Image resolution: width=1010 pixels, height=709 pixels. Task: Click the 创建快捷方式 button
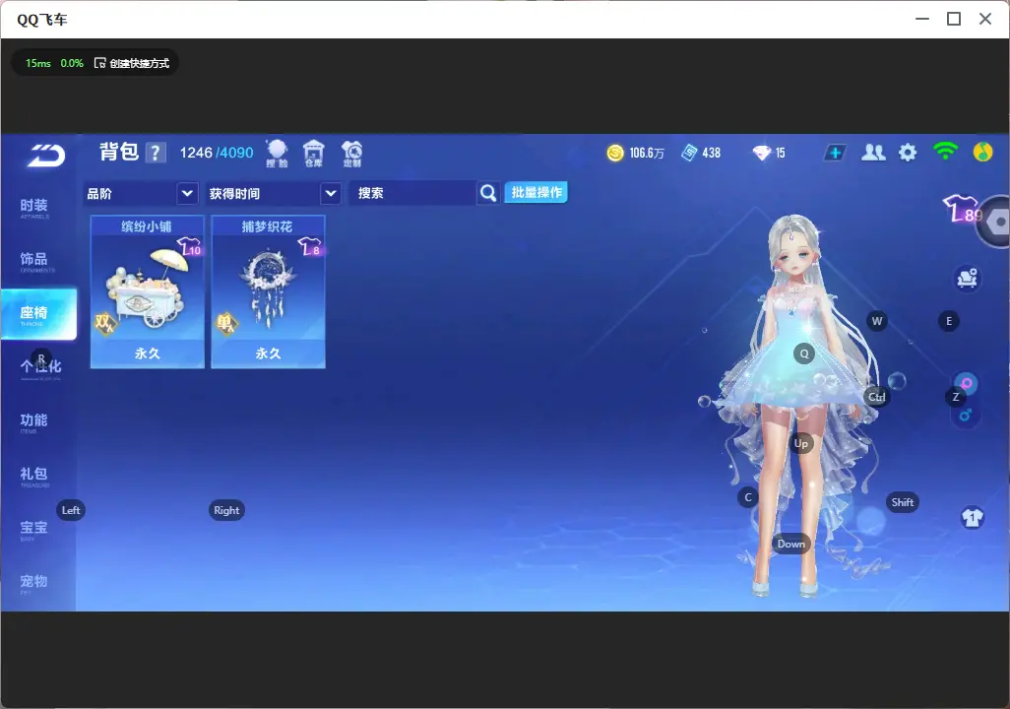132,63
